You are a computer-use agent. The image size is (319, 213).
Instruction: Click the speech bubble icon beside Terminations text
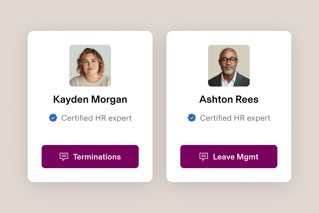click(64, 157)
